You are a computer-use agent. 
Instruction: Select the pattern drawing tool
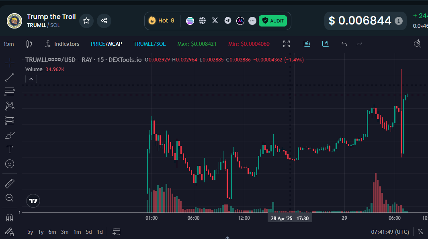10,106
